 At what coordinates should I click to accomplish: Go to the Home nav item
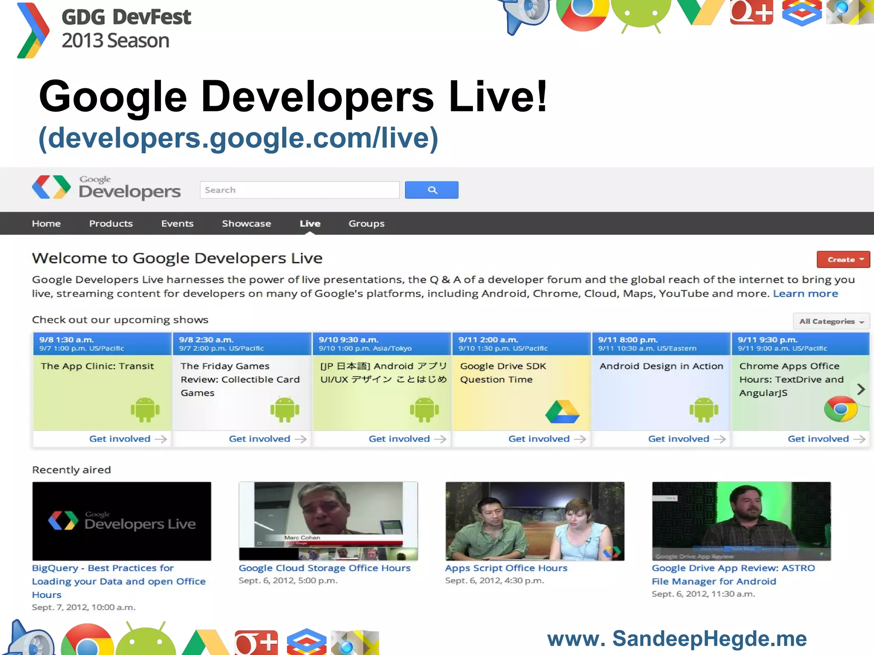[x=47, y=223]
